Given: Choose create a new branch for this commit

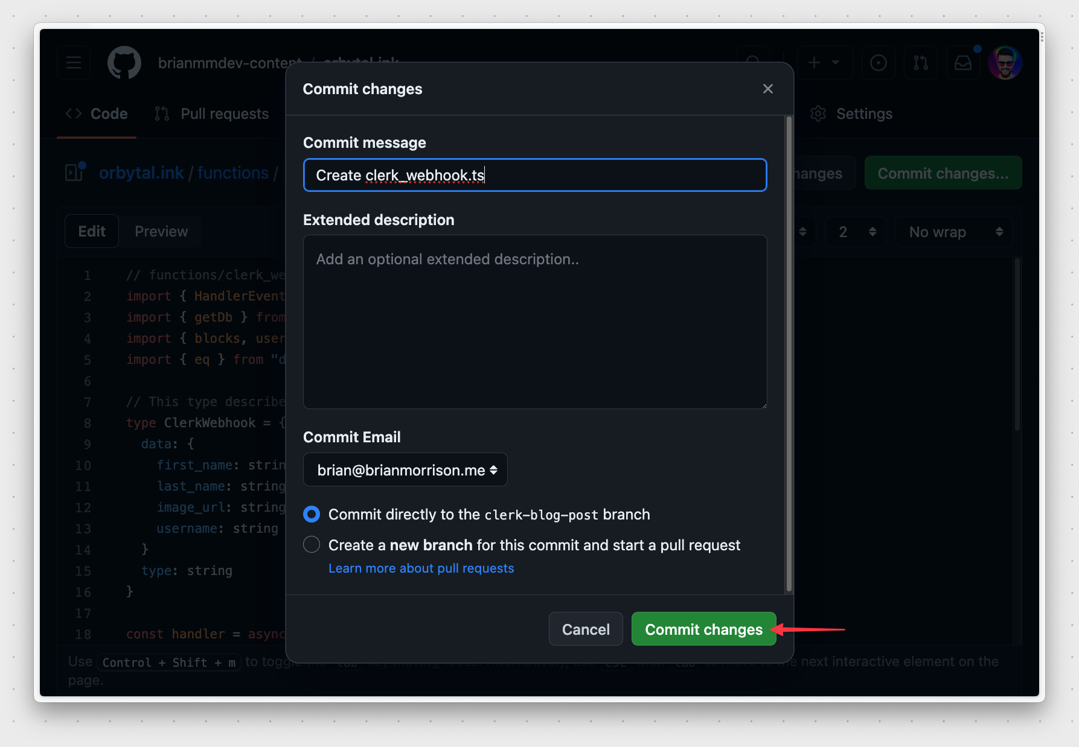Looking at the screenshot, I should (312, 544).
